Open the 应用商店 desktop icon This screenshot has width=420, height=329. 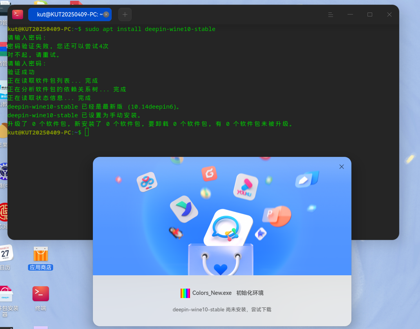pos(41,258)
